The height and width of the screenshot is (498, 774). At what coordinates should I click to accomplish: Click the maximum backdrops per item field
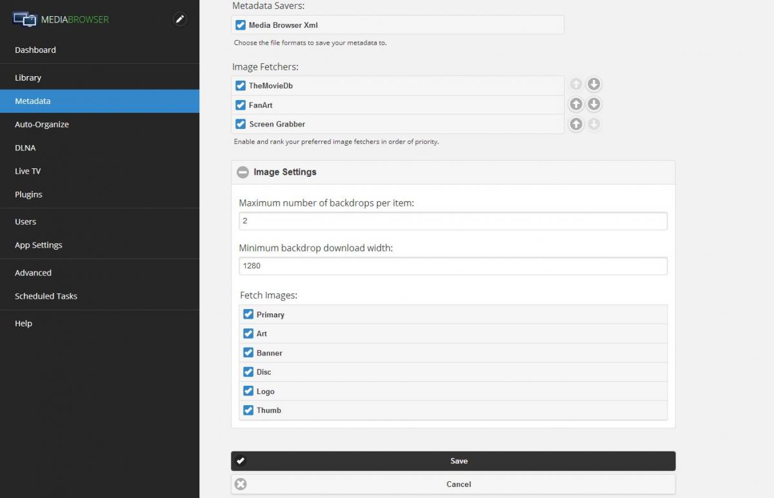453,221
